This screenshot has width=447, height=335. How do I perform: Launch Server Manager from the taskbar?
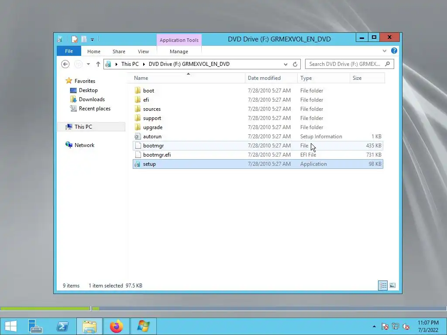point(35,326)
